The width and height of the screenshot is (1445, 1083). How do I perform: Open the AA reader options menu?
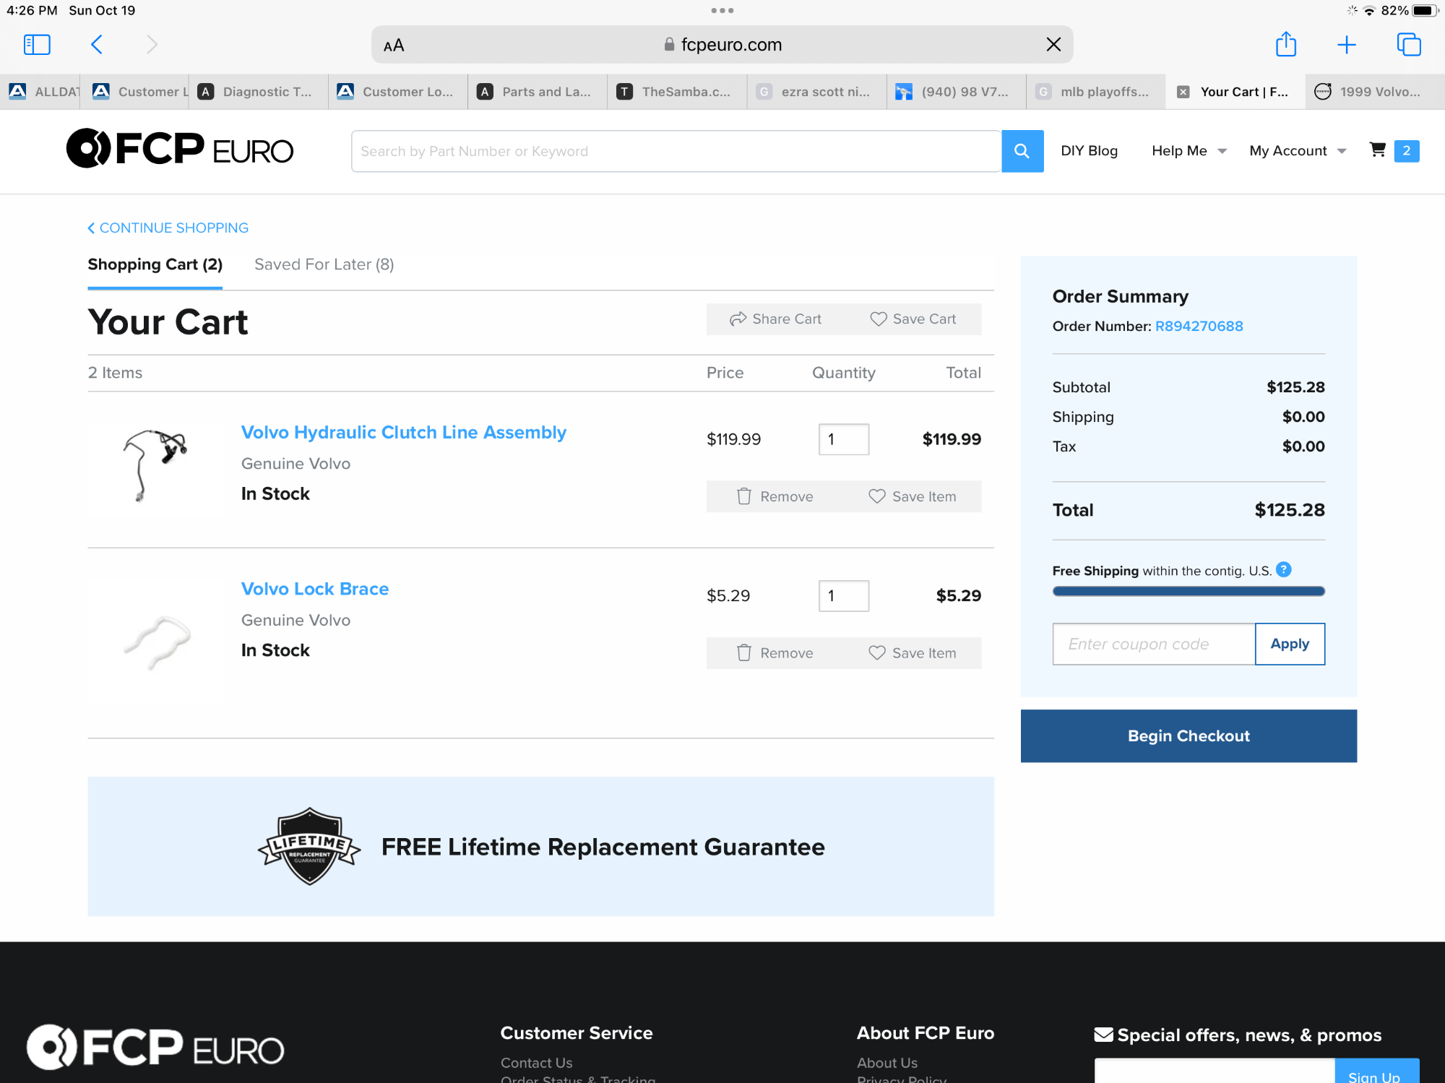(394, 46)
